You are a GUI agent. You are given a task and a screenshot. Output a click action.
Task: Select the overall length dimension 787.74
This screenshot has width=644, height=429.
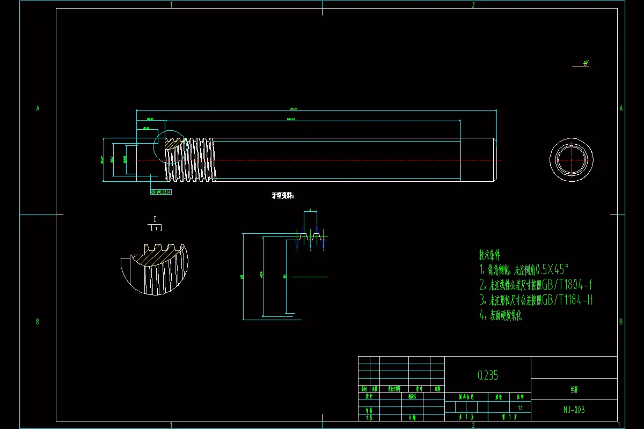tap(293, 108)
